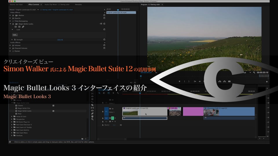Image resolution: width=278 pixels, height=156 pixels.
Task: Select the Mojo effect
Action: click(x=19, y=114)
